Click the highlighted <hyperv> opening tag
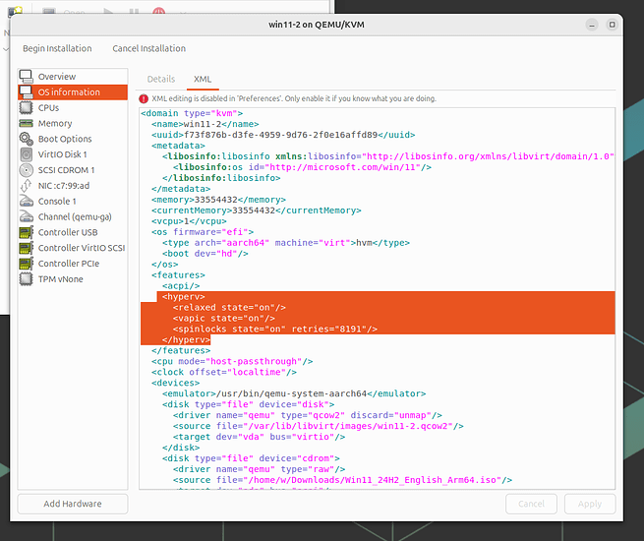644x541 pixels. [x=183, y=297]
